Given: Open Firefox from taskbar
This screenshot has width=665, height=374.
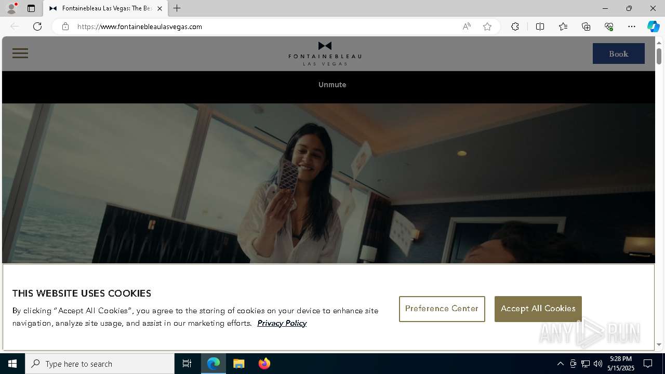Looking at the screenshot, I should (264, 364).
